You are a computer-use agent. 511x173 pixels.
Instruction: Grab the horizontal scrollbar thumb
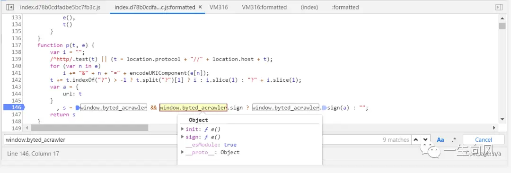point(89,128)
